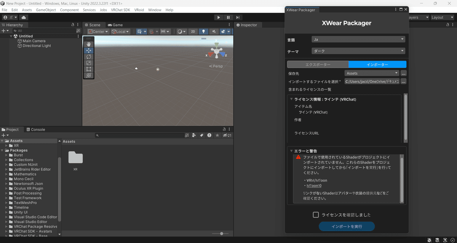Open the 言語 Ja dropdown
The height and width of the screenshot is (243, 457).
click(358, 39)
